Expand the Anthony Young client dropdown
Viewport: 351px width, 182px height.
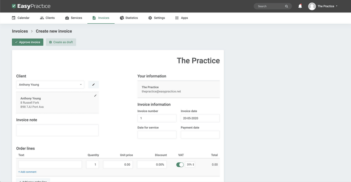pos(50,85)
